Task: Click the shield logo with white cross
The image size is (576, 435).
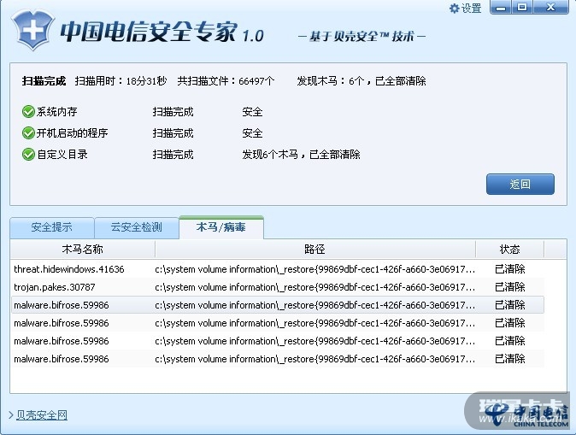Action: point(32,29)
